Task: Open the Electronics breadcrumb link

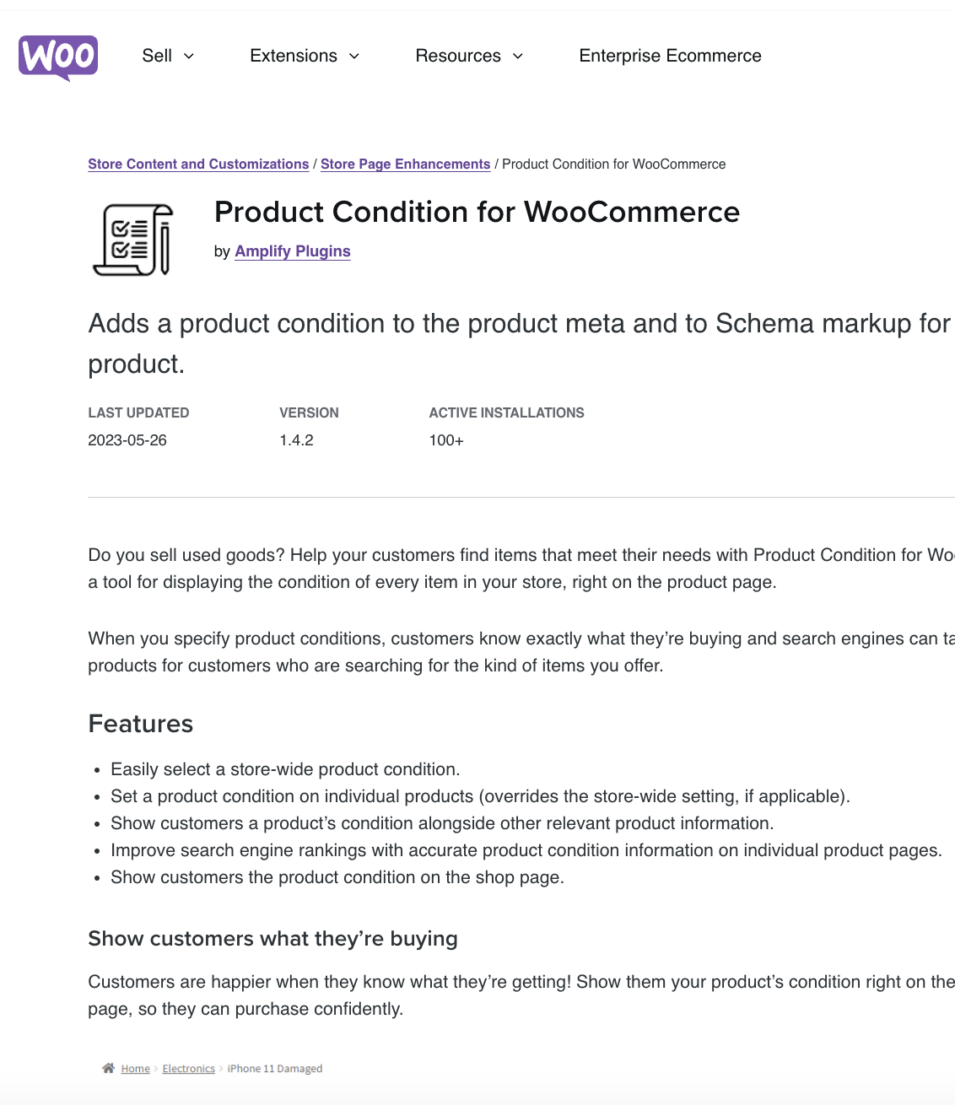Action: (x=188, y=1068)
